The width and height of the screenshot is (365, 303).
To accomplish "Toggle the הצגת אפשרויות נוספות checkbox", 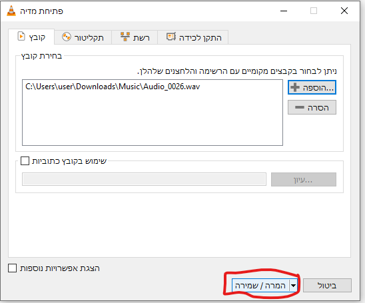I will coord(12,268).
